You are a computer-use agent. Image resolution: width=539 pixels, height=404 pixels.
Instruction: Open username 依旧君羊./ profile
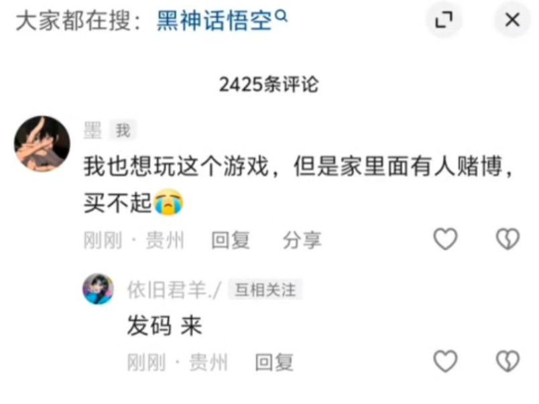(x=174, y=290)
